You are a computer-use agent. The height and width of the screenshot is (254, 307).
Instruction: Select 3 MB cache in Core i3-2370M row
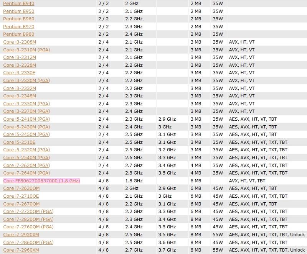(x=196, y=111)
